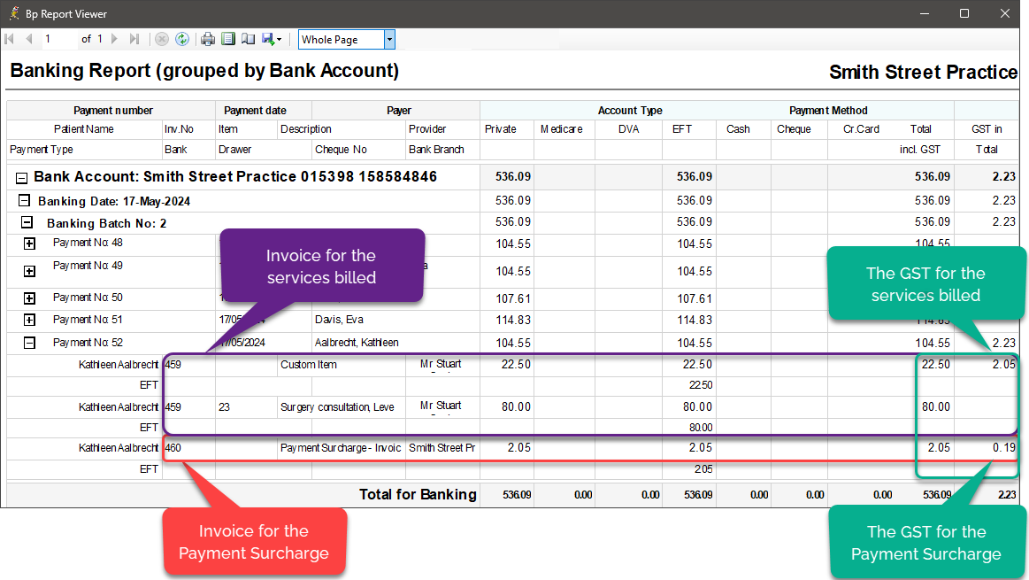This screenshot has width=1029, height=580.
Task: Toggle print layout view
Action: pyautogui.click(x=228, y=39)
